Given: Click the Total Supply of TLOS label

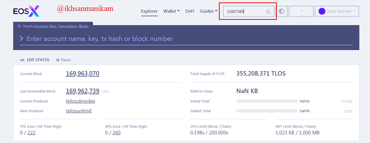Looking at the screenshot, I should tap(207, 74).
